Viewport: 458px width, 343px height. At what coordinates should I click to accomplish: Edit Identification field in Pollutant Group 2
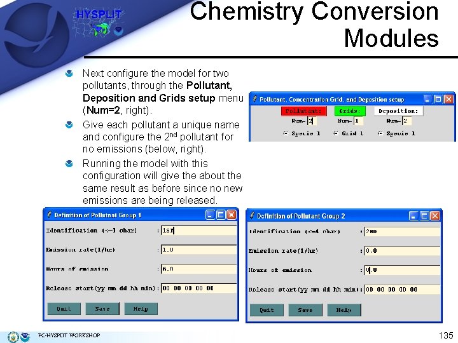[x=402, y=232]
